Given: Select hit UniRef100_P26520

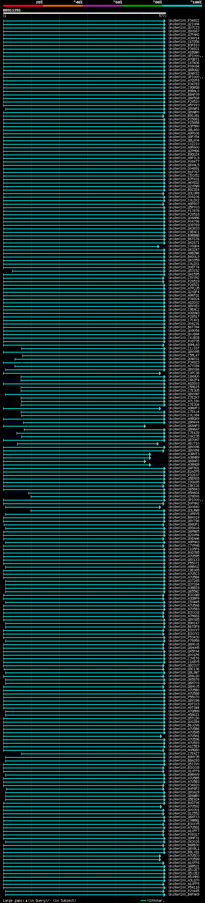Looking at the screenshot, I should (184, 102).
